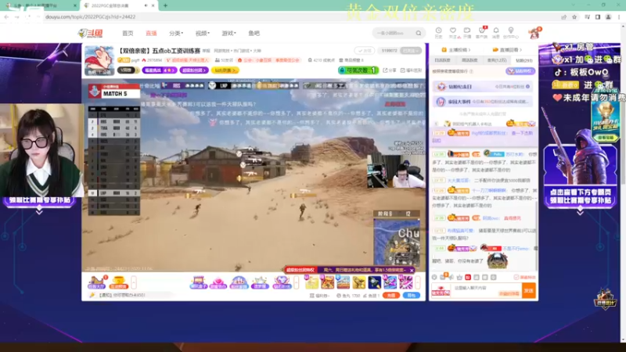Click the purple diamond fan privilege button
This screenshot has width=626, height=352.
(x=520, y=71)
